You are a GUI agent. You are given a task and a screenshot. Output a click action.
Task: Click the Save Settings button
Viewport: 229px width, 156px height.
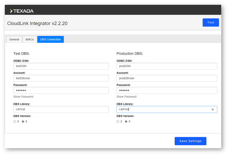pos(190,141)
